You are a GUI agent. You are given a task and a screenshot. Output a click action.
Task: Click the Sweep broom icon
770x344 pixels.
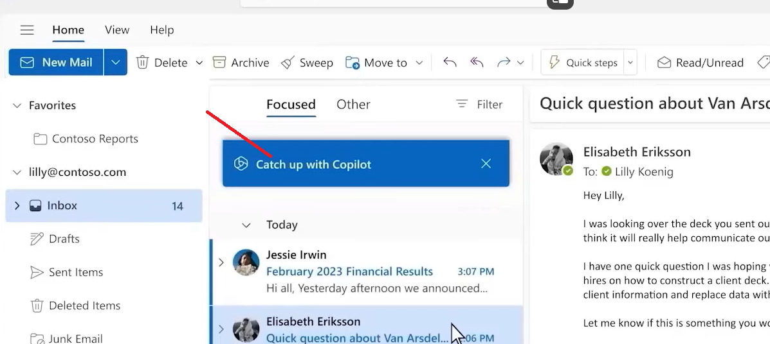tap(288, 63)
